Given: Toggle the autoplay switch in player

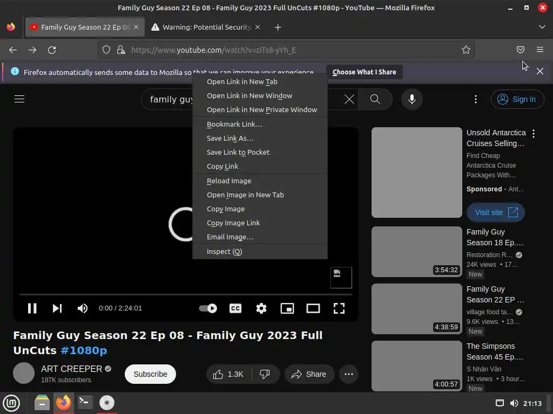Looking at the screenshot, I should coord(208,308).
